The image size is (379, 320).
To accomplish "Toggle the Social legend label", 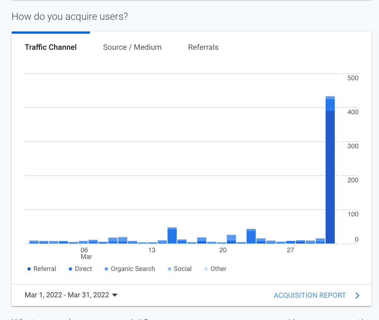I will [x=183, y=269].
